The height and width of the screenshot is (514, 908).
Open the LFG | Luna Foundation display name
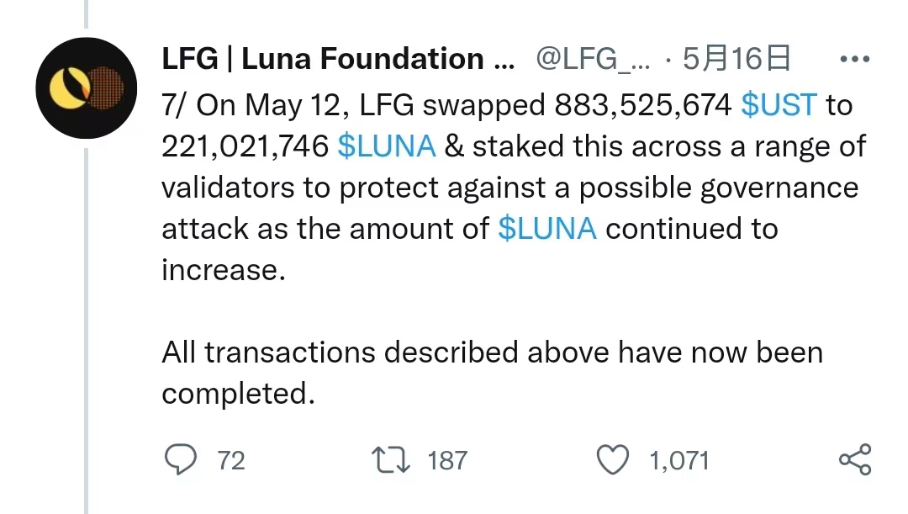338,59
